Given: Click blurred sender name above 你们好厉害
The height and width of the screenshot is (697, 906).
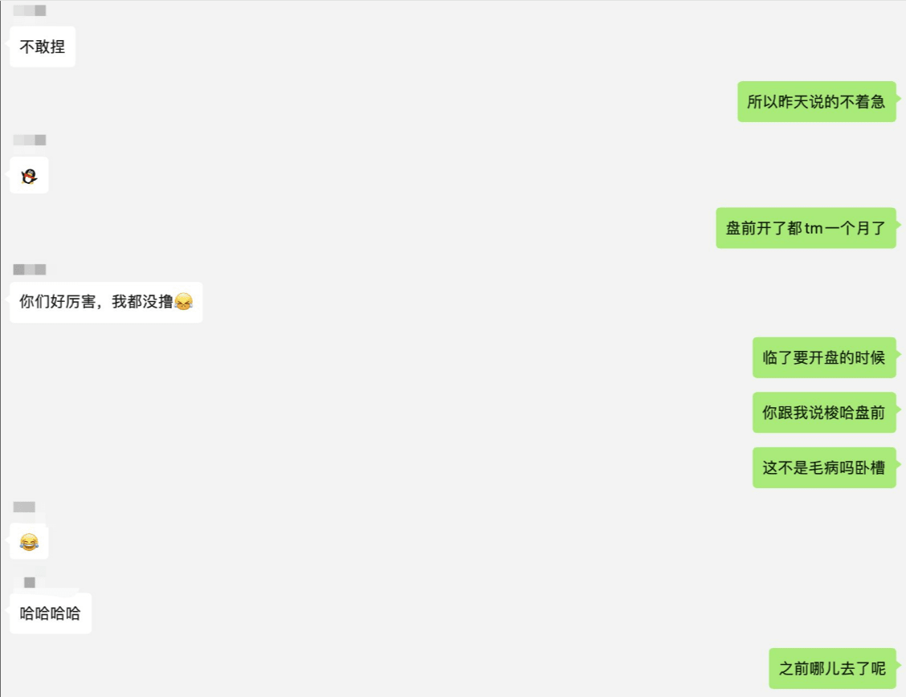Looking at the screenshot, I should tap(30, 269).
